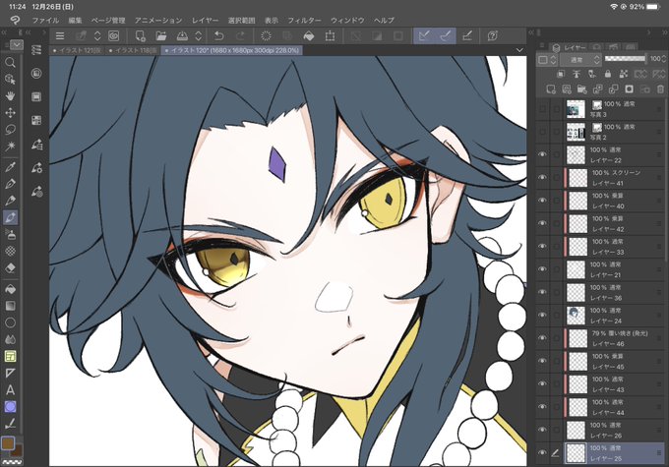Click the help question mark in the command bar

[x=492, y=35]
